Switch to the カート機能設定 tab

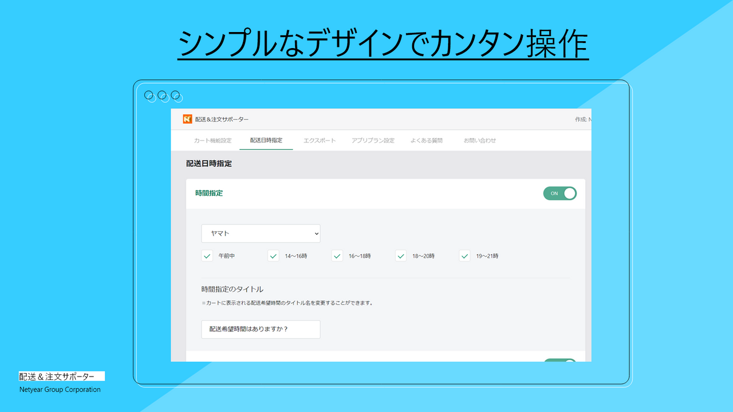click(213, 140)
